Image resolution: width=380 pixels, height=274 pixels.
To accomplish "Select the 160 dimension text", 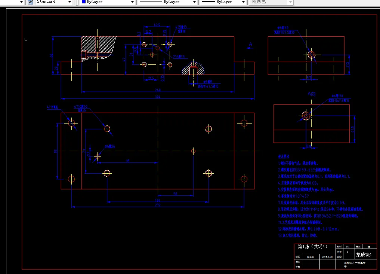I will click(x=158, y=200).
